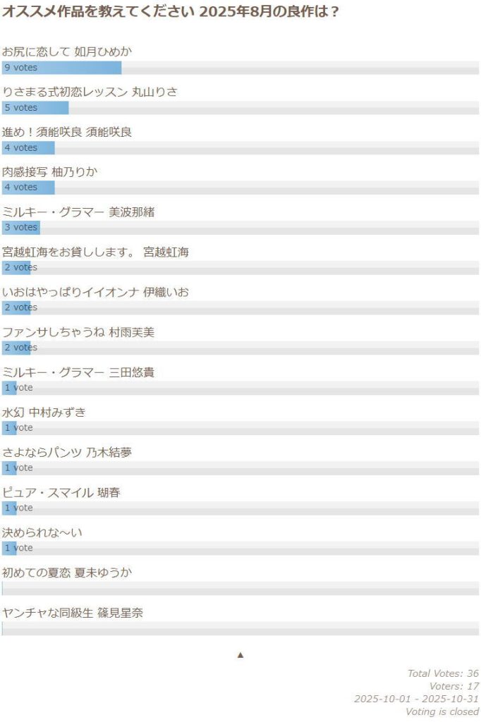
Task: Click option label りさまる式初恋レッスン 丸山りさ
Action: [x=90, y=92]
